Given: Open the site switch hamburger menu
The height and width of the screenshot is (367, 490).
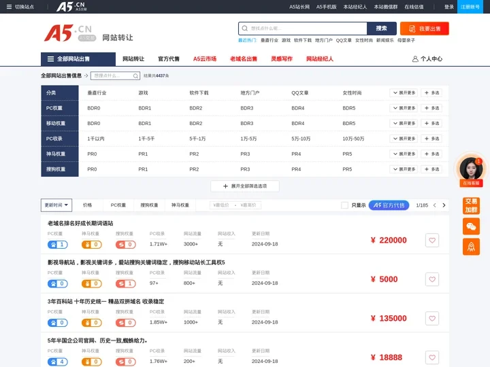Looking at the screenshot, I should tap(9, 7).
